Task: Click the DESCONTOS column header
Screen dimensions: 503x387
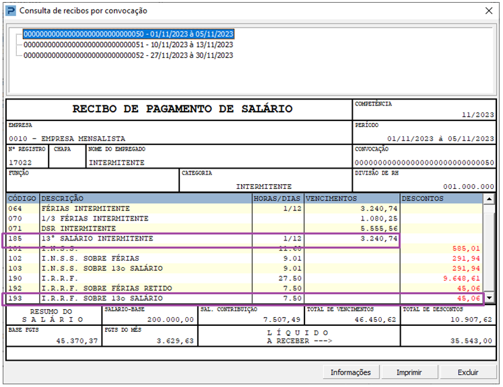Action: [442, 198]
